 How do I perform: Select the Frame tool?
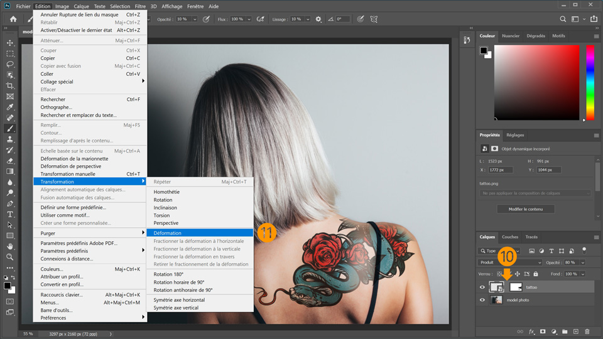point(10,97)
